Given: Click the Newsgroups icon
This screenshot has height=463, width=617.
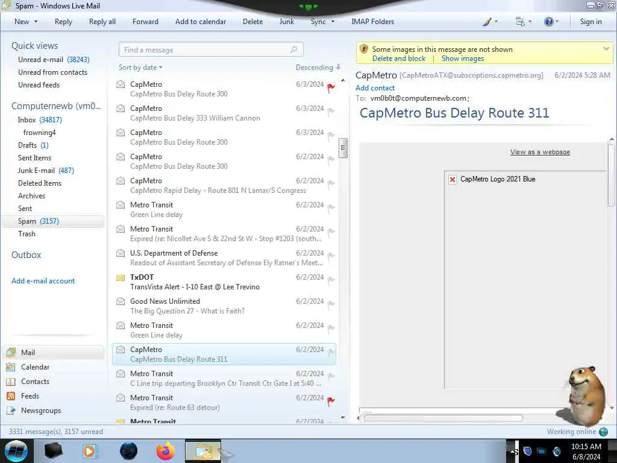Looking at the screenshot, I should [x=11, y=411].
